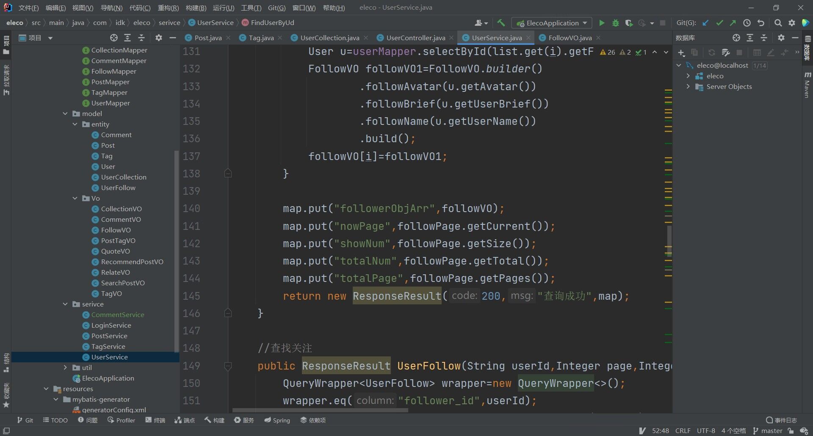This screenshot has width=813, height=436.
Task: Collapse the serivce folder
Action: click(65, 304)
